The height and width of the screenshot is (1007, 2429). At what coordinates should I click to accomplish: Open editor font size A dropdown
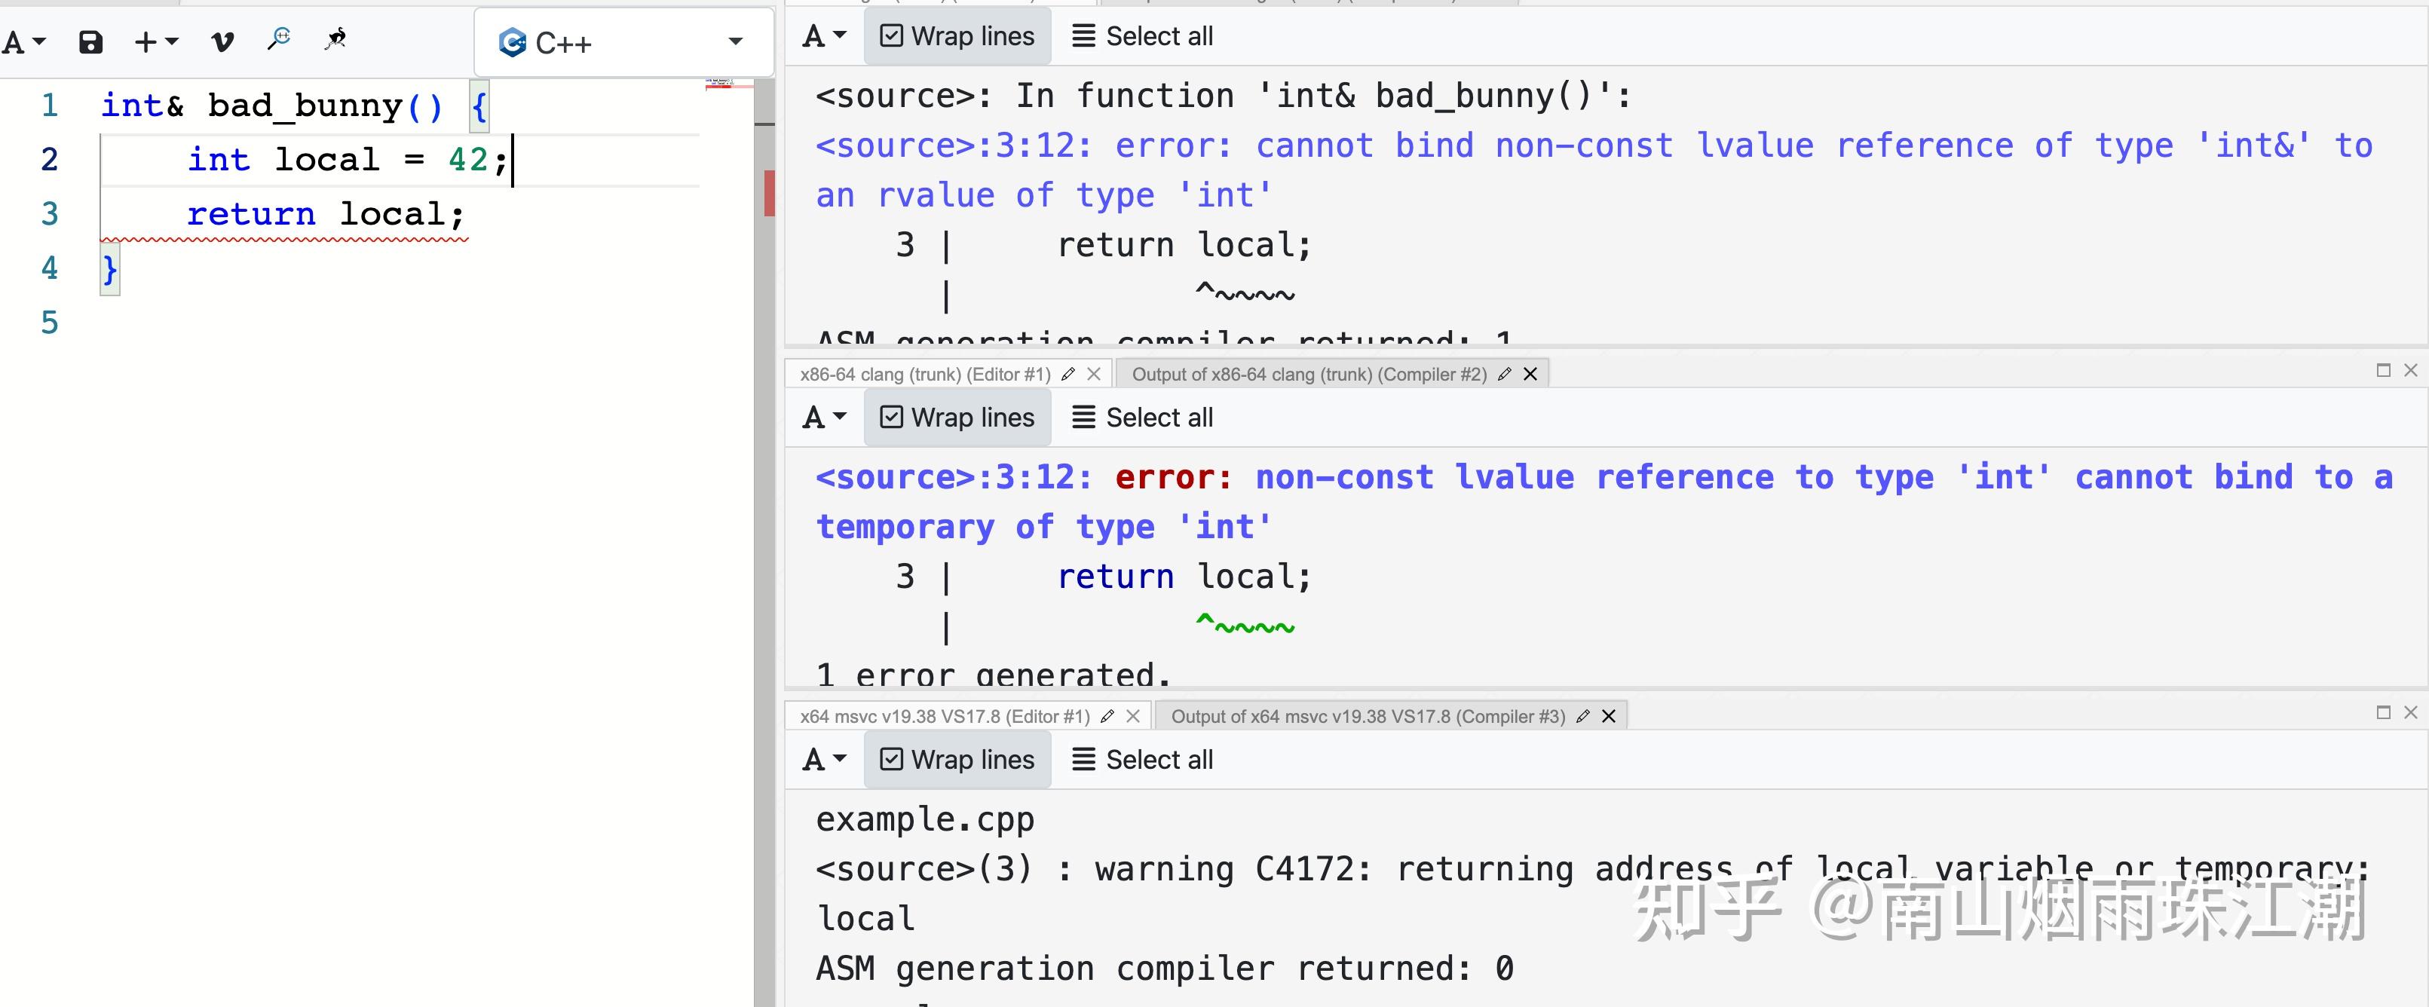coord(23,41)
